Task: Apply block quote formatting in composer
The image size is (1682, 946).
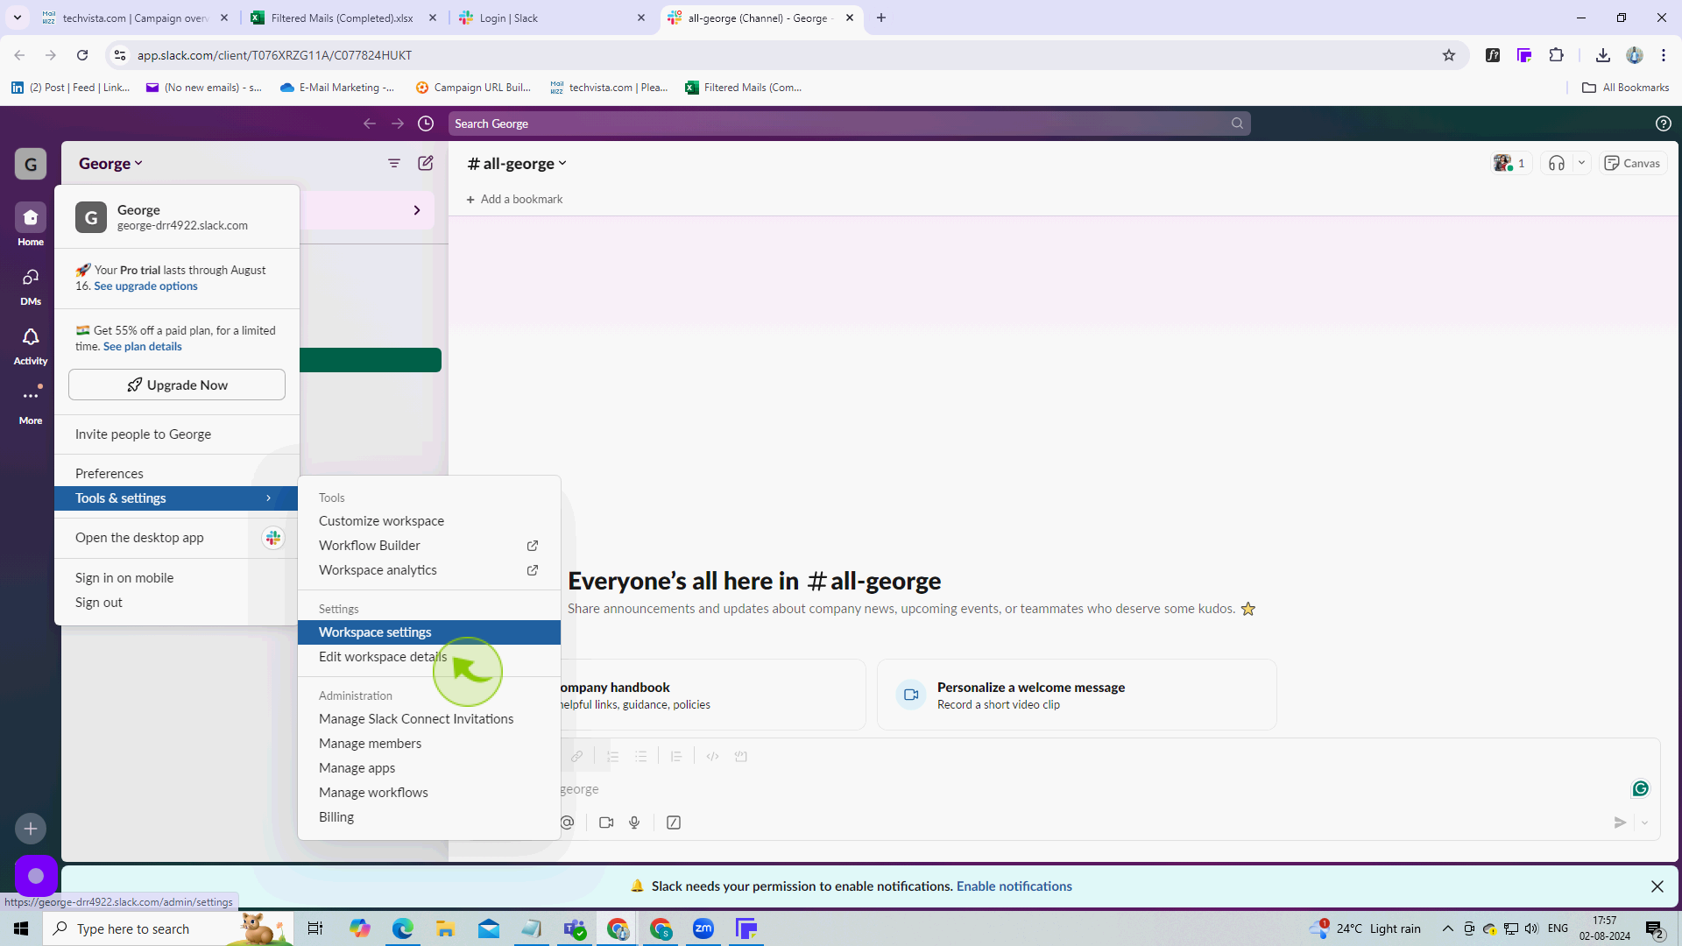Action: pyautogui.click(x=676, y=757)
